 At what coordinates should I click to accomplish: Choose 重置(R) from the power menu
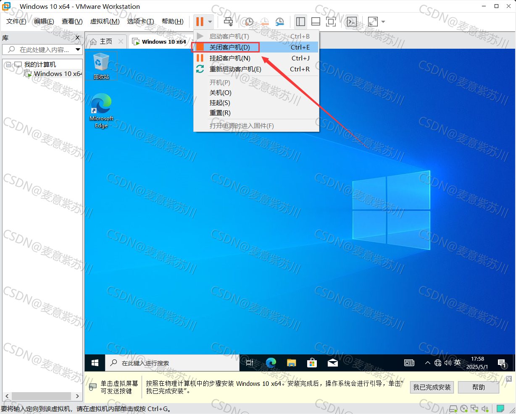(x=255, y=113)
